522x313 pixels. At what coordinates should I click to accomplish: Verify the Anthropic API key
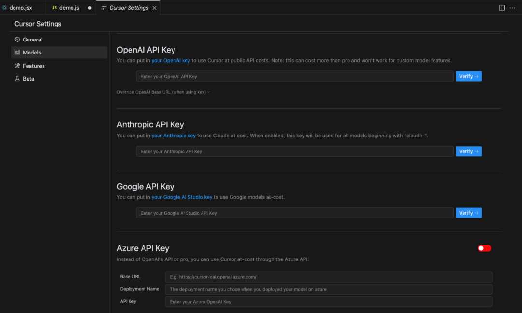[469, 151]
